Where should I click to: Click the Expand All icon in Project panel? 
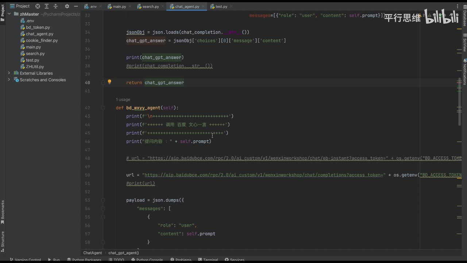[x=47, y=6]
